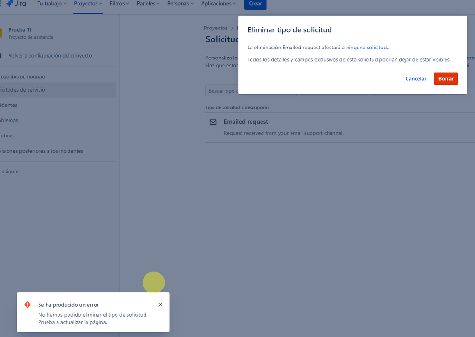Confirm deletion with the red Borrar button

pyautogui.click(x=446, y=79)
